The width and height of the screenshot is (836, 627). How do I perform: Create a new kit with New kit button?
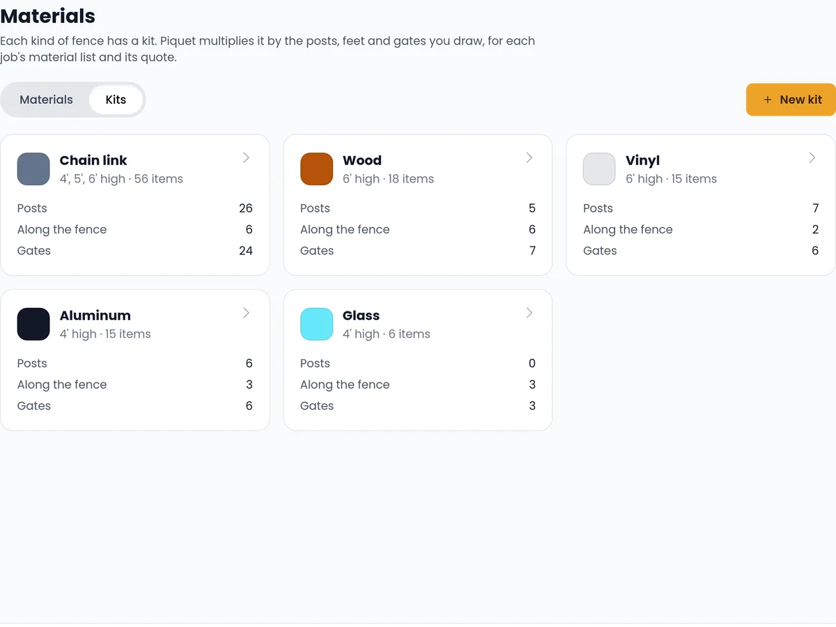click(791, 100)
